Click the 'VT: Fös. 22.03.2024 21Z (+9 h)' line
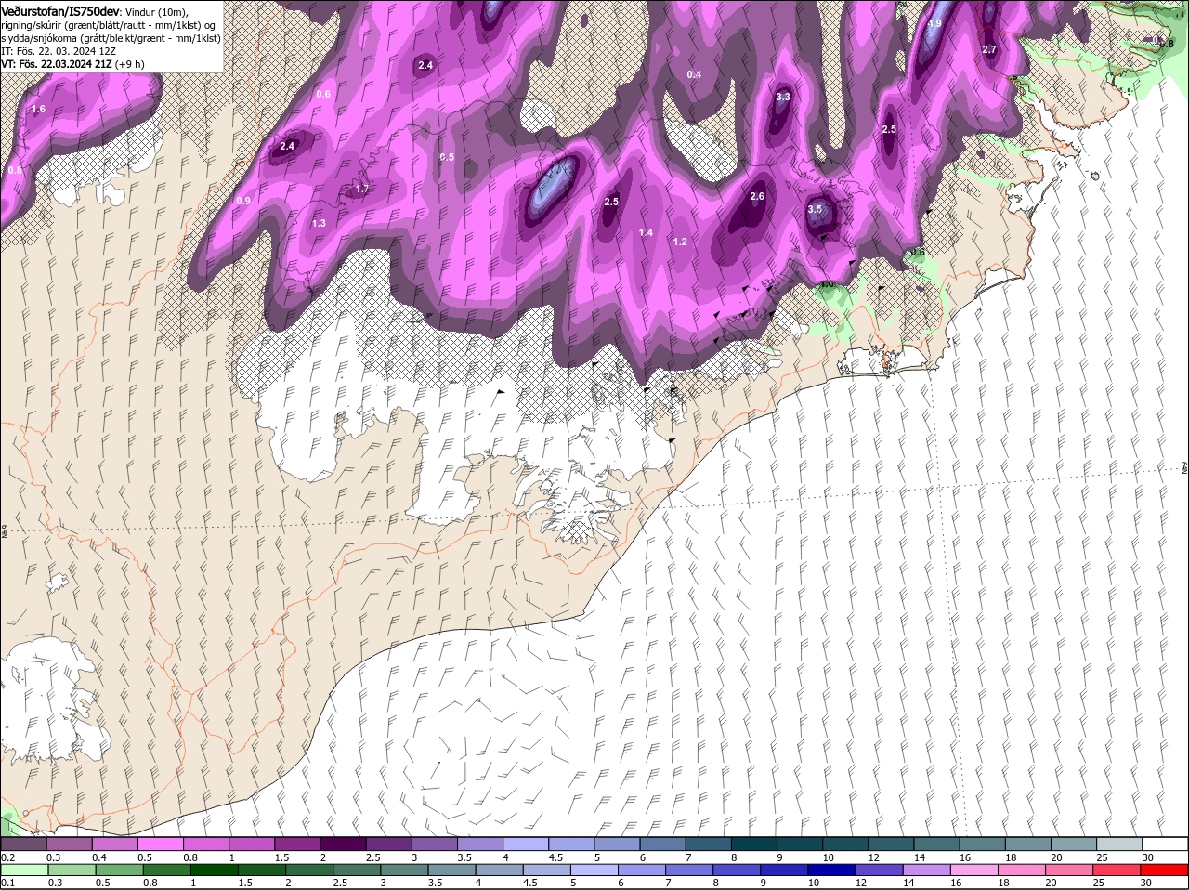Image resolution: width=1189 pixels, height=890 pixels. click(x=72, y=64)
